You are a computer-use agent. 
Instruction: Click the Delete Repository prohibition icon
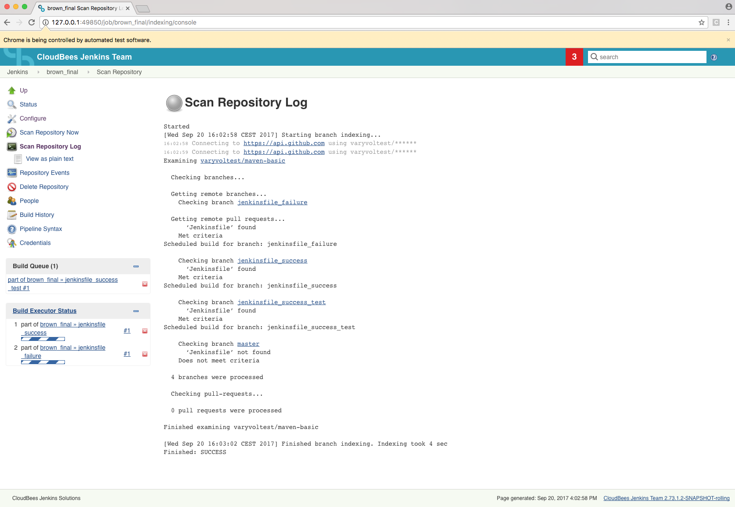coord(12,187)
